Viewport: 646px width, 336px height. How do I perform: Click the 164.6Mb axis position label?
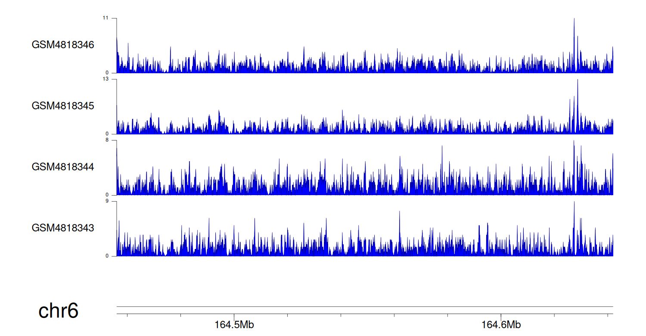pyautogui.click(x=501, y=325)
